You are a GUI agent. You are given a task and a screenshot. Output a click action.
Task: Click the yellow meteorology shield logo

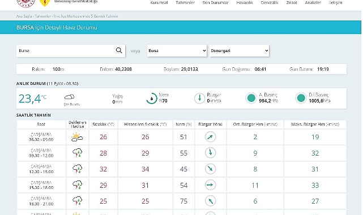click(45, 3)
